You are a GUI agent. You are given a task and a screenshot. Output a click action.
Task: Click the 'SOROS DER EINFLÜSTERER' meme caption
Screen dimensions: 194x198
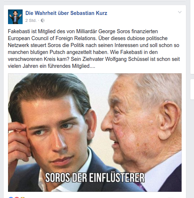pos(95,178)
